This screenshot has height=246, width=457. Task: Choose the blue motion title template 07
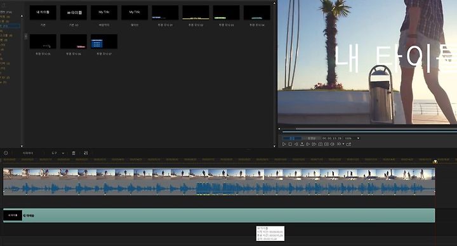click(x=104, y=41)
